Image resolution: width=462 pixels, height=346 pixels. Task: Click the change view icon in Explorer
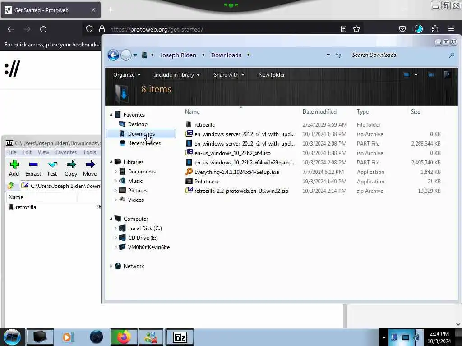point(407,75)
